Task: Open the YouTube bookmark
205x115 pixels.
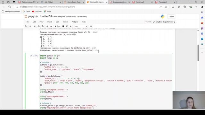Action: (37, 11)
